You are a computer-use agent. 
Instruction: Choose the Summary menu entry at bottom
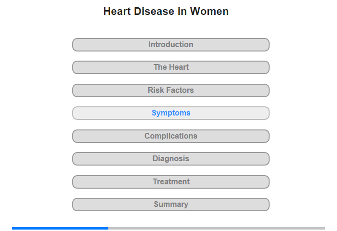(x=170, y=205)
